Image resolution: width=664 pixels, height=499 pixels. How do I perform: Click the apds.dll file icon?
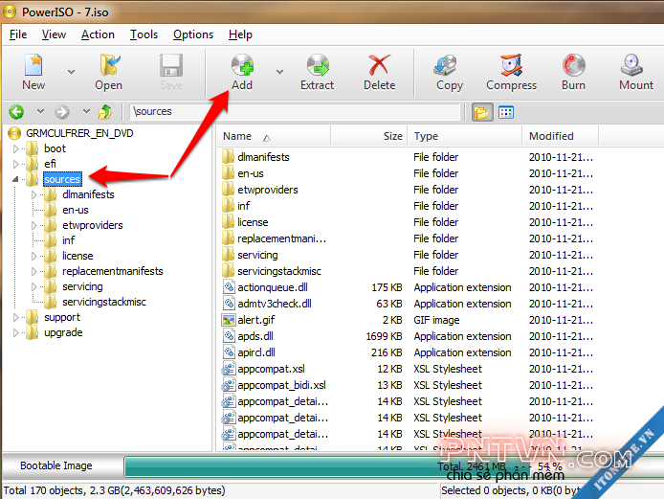tap(229, 336)
